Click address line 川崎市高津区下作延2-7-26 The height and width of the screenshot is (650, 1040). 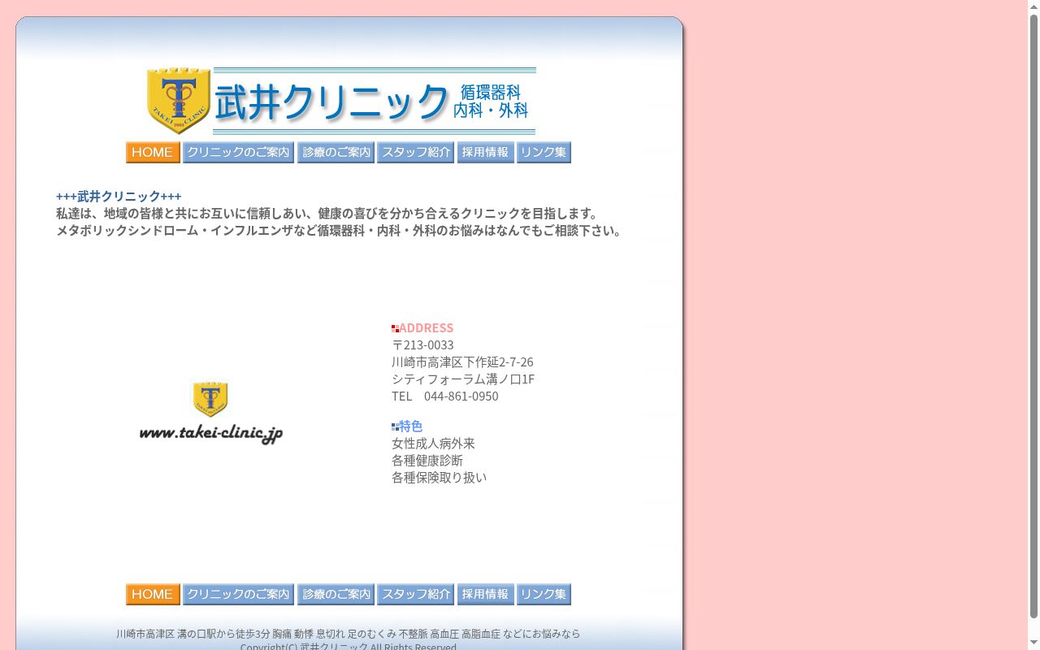462,362
